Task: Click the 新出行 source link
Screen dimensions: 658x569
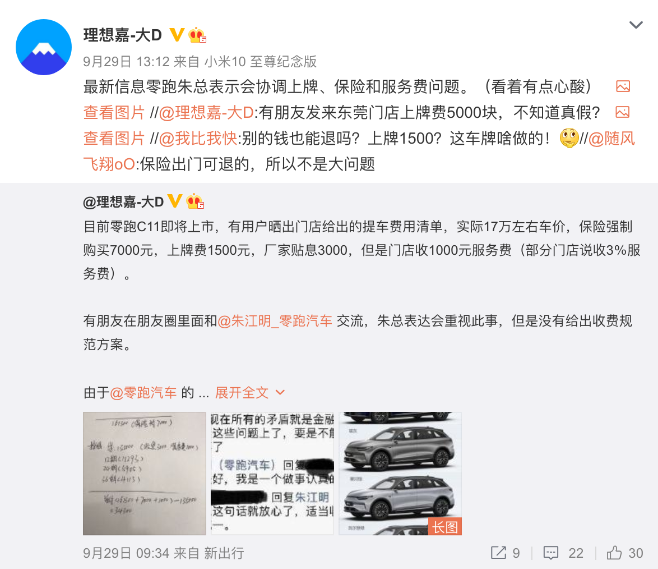Action: point(224,553)
